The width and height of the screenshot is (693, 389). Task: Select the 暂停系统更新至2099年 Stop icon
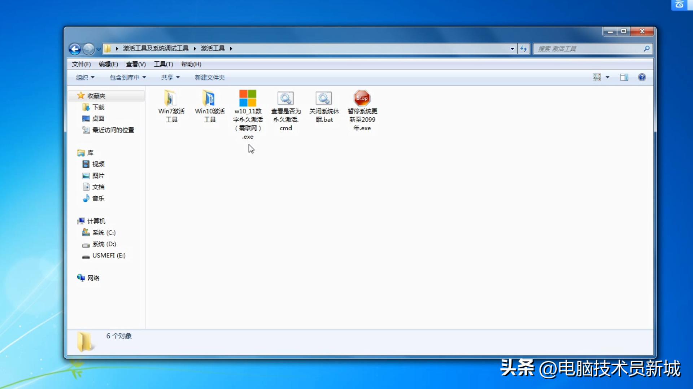362,98
